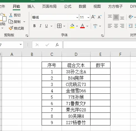Open the 字体 dialog launcher
This screenshot has height=131, width=136.
[102, 36]
